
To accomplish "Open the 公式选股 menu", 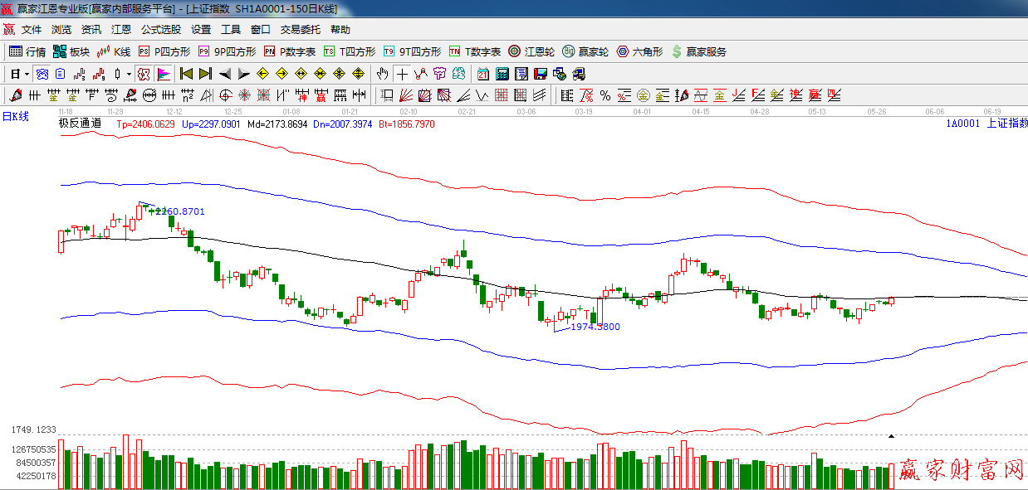I will coord(161,29).
